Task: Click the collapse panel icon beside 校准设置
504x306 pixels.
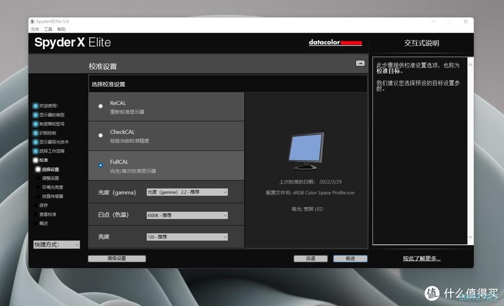Action: 360,63
